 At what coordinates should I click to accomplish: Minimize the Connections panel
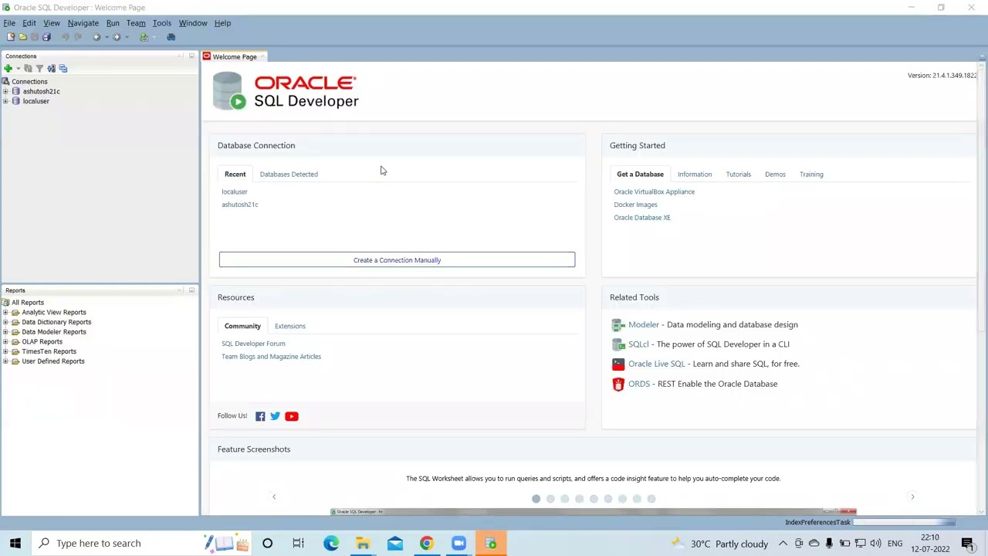point(191,56)
